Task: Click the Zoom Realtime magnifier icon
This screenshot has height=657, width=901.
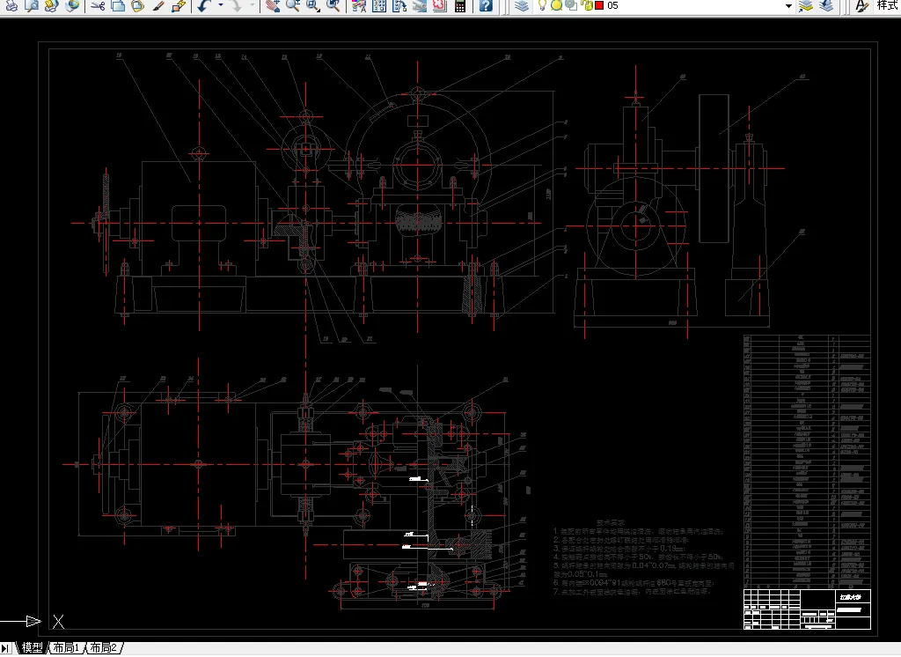Action: coord(293,6)
